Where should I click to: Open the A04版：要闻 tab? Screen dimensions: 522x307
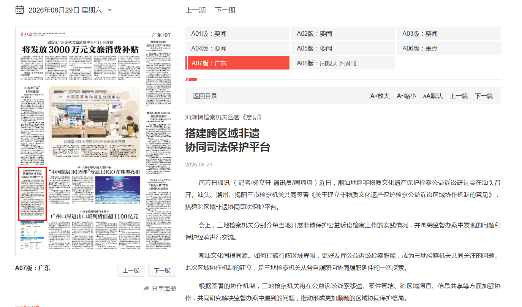click(237, 48)
